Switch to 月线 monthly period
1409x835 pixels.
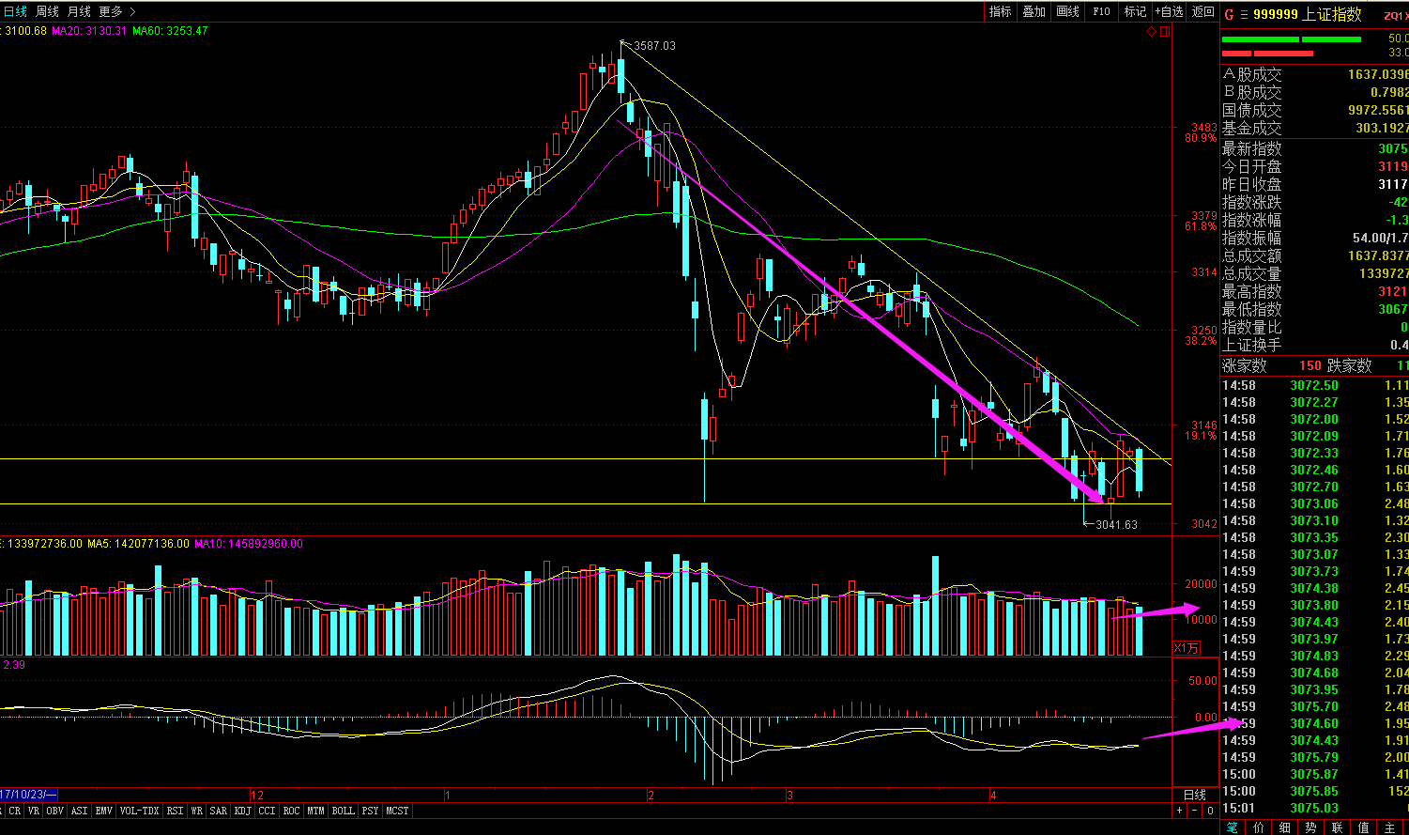tap(79, 11)
